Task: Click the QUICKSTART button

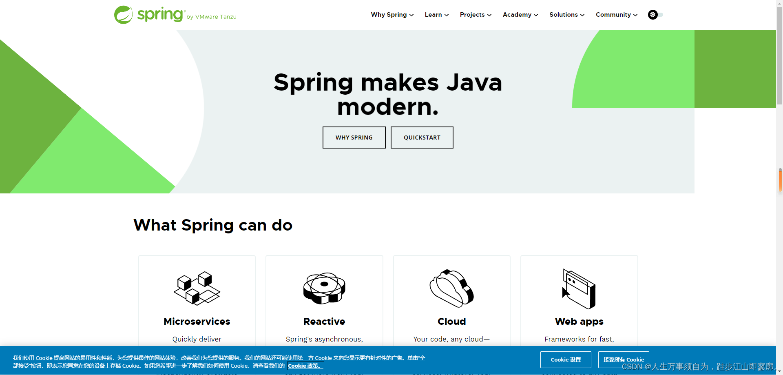Action: [x=422, y=138]
